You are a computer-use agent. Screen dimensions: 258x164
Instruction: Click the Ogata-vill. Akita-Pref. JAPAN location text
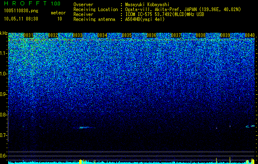[183, 9]
